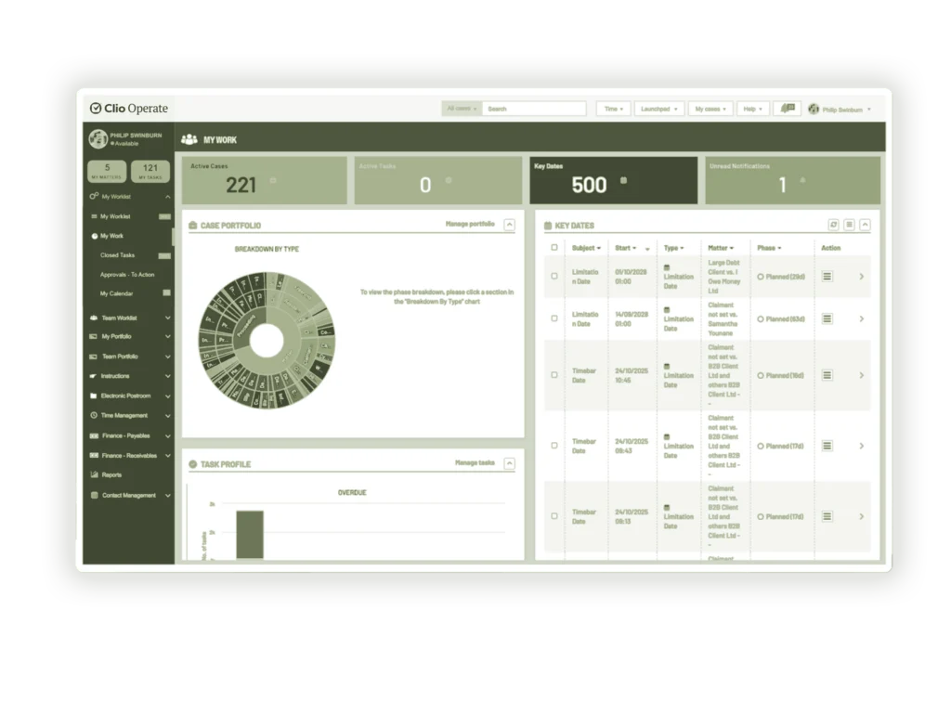951x701 pixels.
Task: Open the row arrow for Samantha Younane matter
Action: (861, 319)
